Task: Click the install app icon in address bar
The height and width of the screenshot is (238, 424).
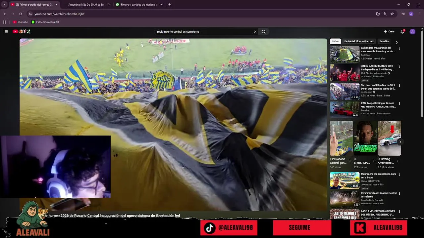Action: coord(378,14)
